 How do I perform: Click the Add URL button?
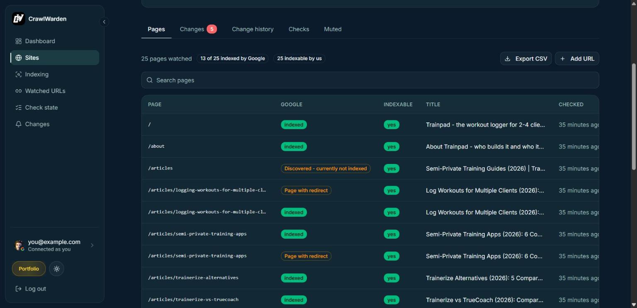pos(577,59)
